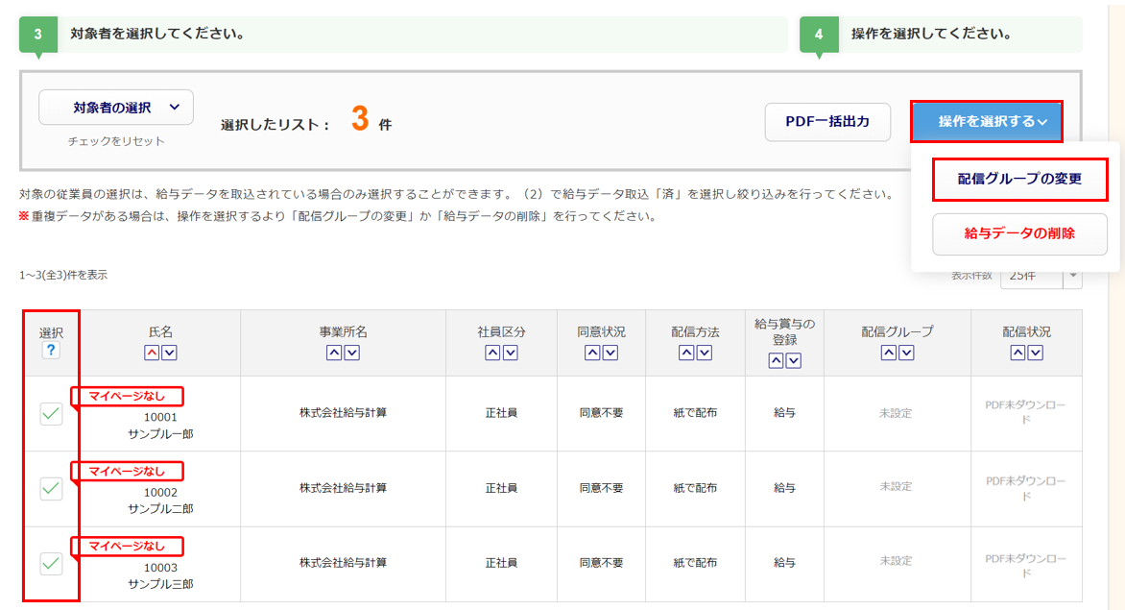Toggle the checkbox for サンプル三郎
The height and width of the screenshot is (610, 1125).
(x=51, y=564)
